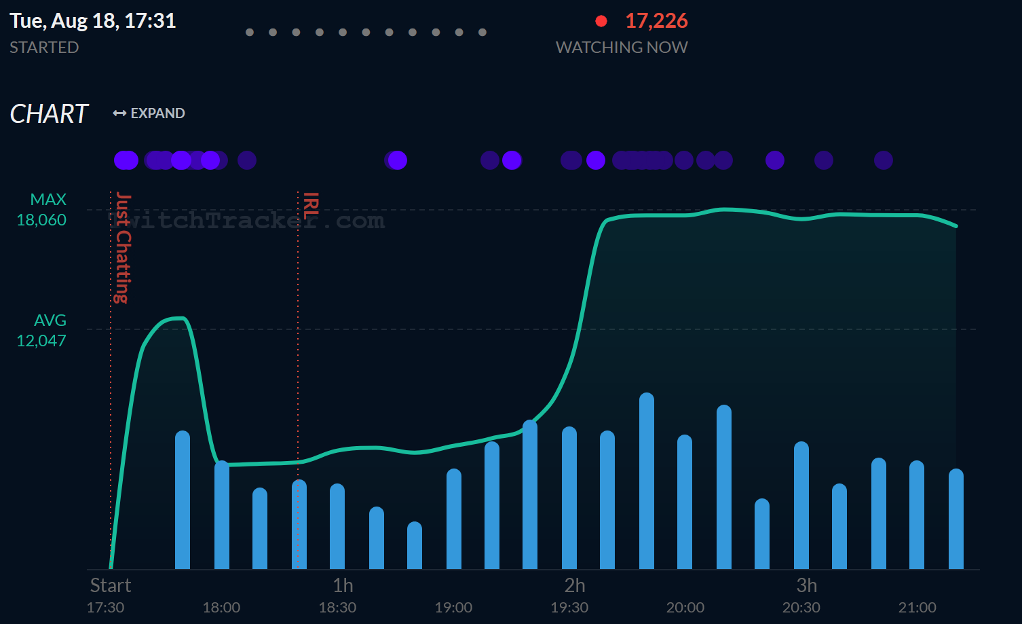Click the average value '12,047'
Viewport: 1022px width, 624px height.
coord(41,341)
